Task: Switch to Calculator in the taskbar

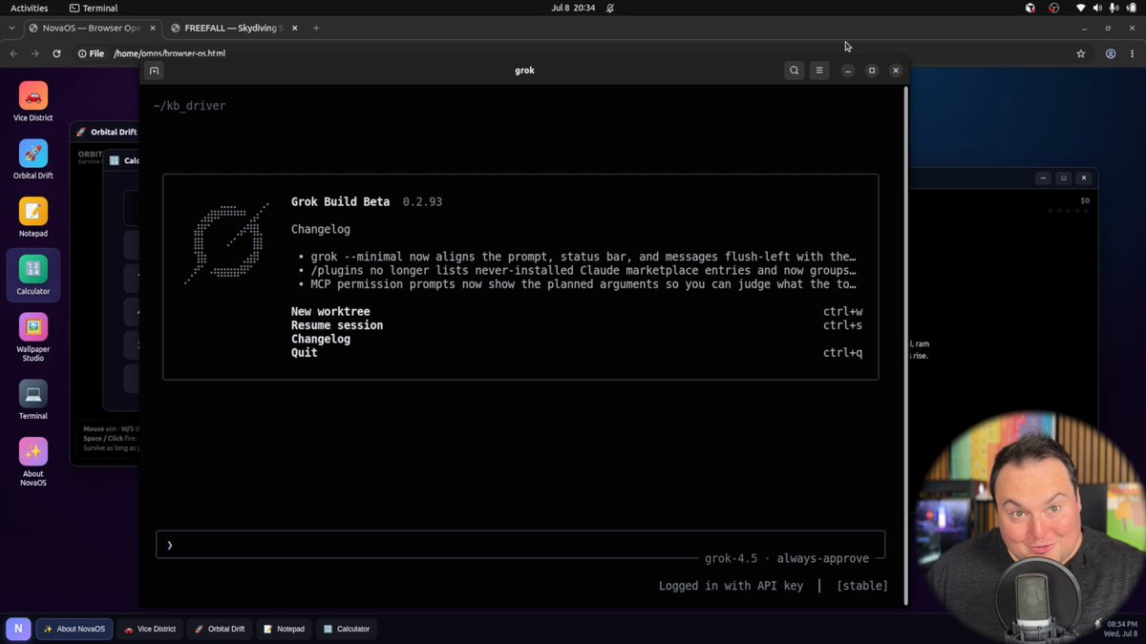Action: coord(346,629)
